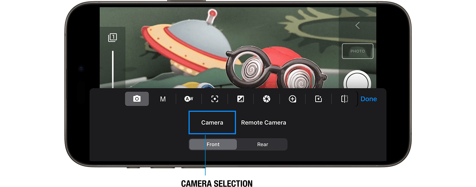Image resolution: width=476 pixels, height=187 pixels.
Task: Tap the focus target icon
Action: [214, 99]
